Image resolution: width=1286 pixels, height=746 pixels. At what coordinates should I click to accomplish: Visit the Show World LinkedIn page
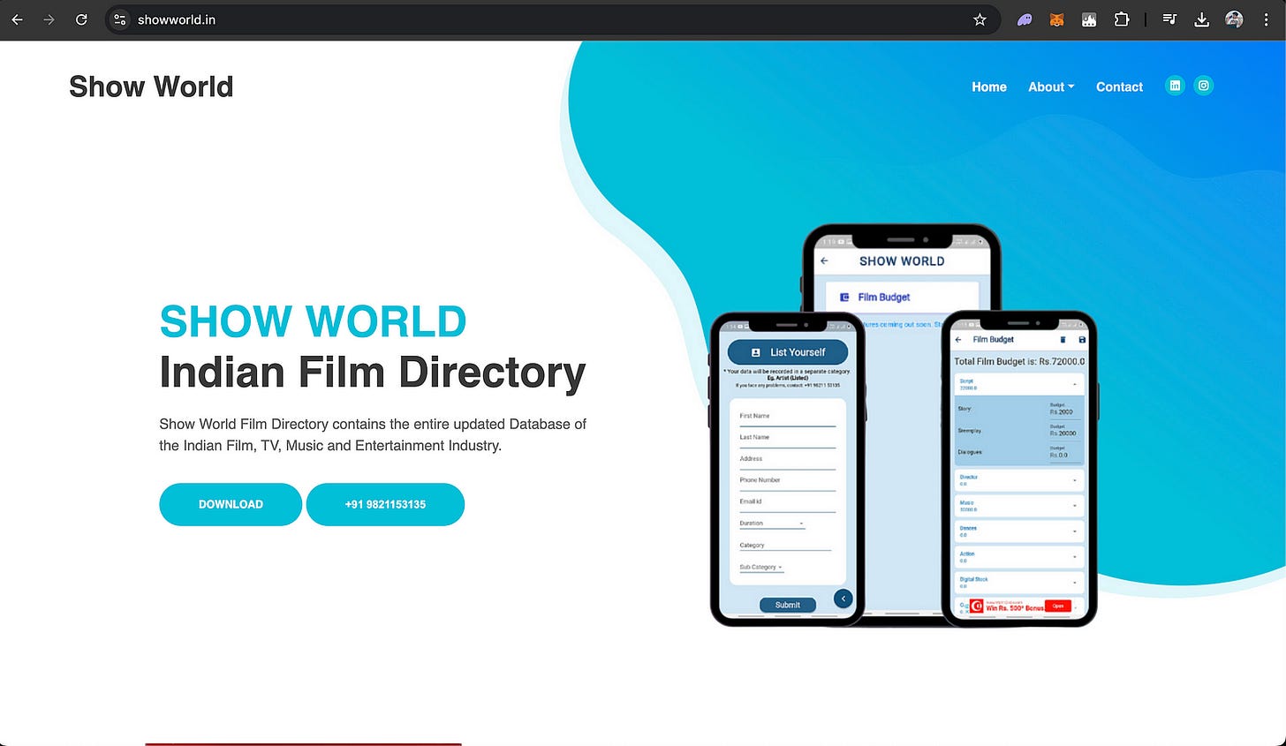[1175, 86]
